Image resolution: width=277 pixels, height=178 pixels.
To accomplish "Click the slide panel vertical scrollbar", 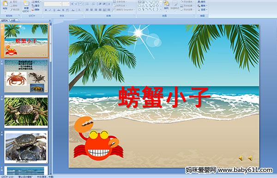I will 51,98.
